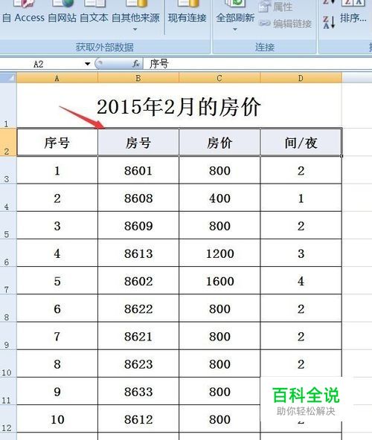Select column B header
The image size is (372, 440).
pyautogui.click(x=138, y=78)
